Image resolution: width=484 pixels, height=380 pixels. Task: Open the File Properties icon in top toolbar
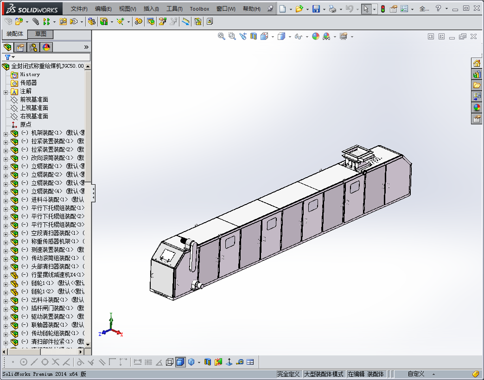393,9
